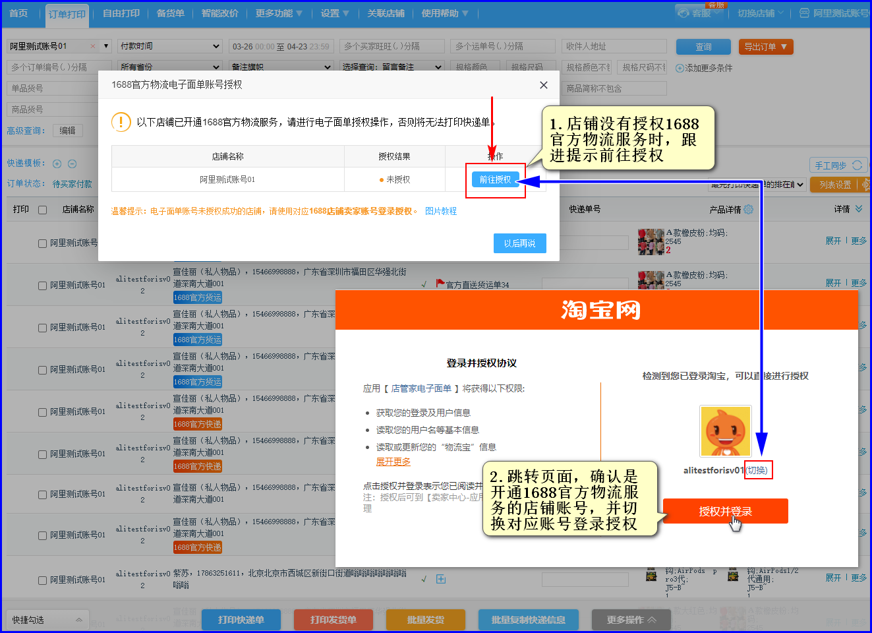Open the 备注旗帜 dropdown
This screenshot has height=633, width=872.
[x=281, y=67]
